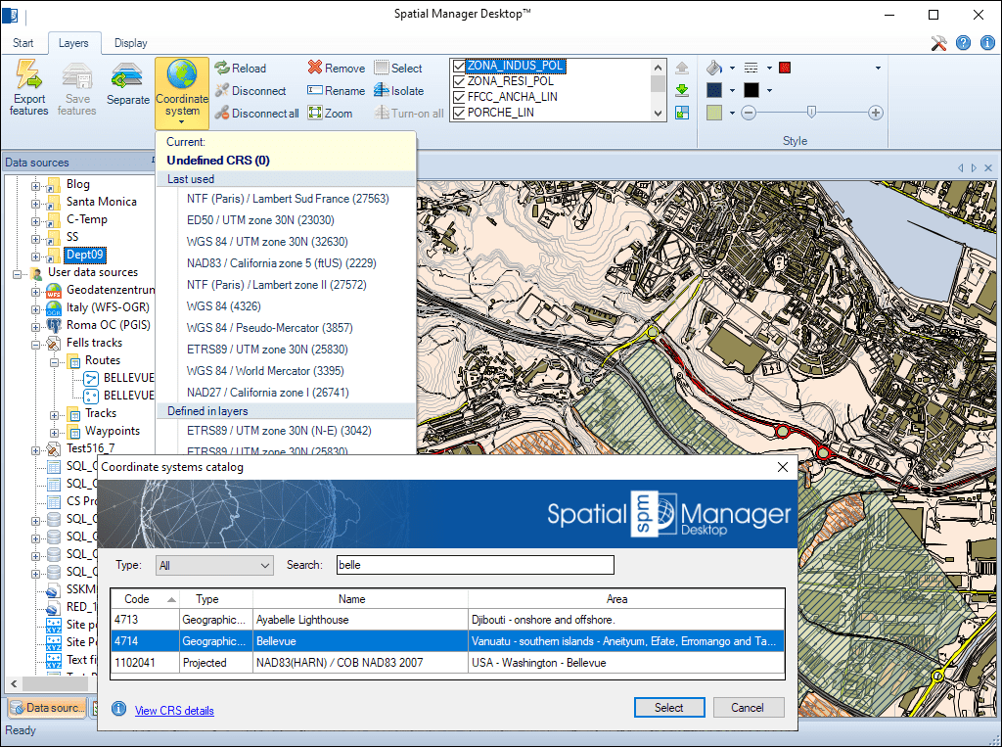Uncheck the PORCHE_LIN layer checkbox
The image size is (1002, 748).
pyautogui.click(x=458, y=113)
